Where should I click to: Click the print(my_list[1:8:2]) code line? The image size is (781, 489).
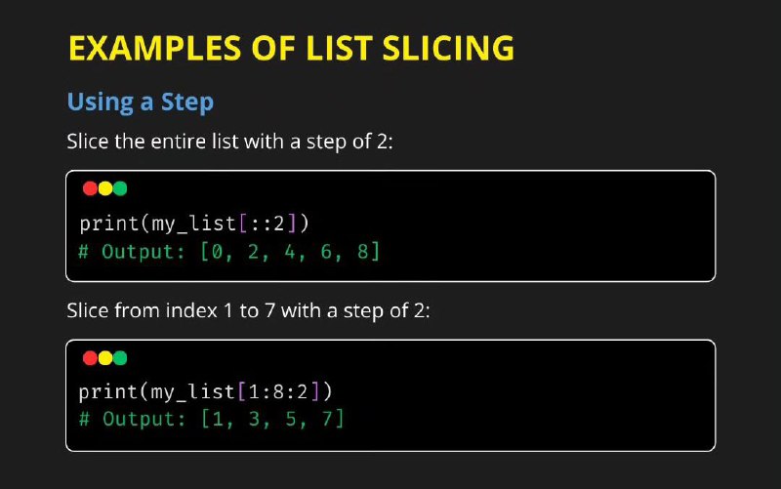[205, 392]
